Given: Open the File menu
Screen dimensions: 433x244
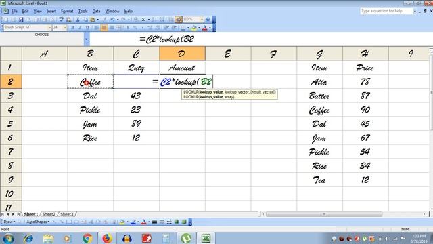Looking at the screenshot, I should pyautogui.click(x=14, y=11).
